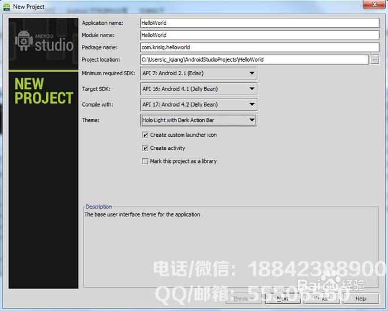The image size is (388, 311).
Task: Click the Android icon in title bar
Action: (7, 7)
